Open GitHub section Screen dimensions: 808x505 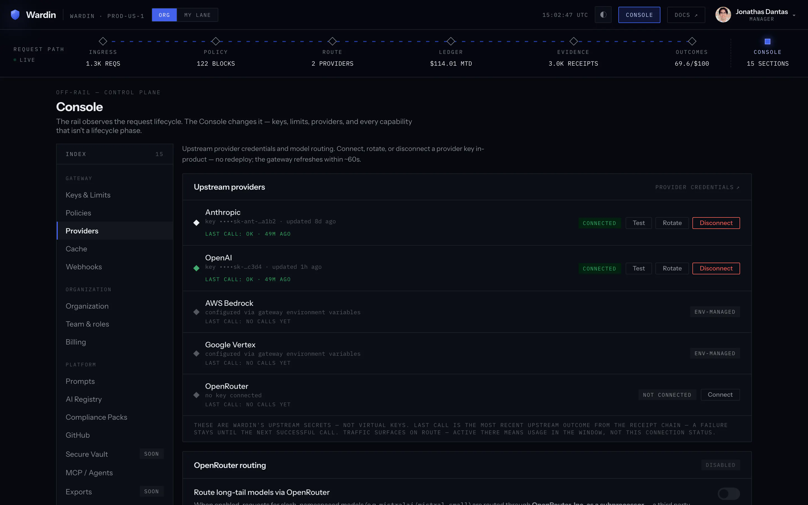pyautogui.click(x=115, y=435)
